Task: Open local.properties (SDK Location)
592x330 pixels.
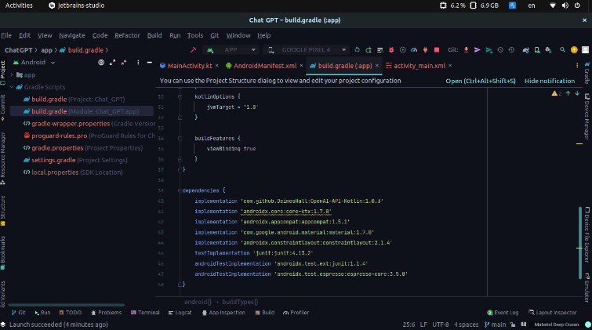Action: [x=73, y=172]
